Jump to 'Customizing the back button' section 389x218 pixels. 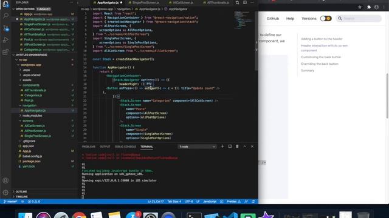[x=321, y=57]
